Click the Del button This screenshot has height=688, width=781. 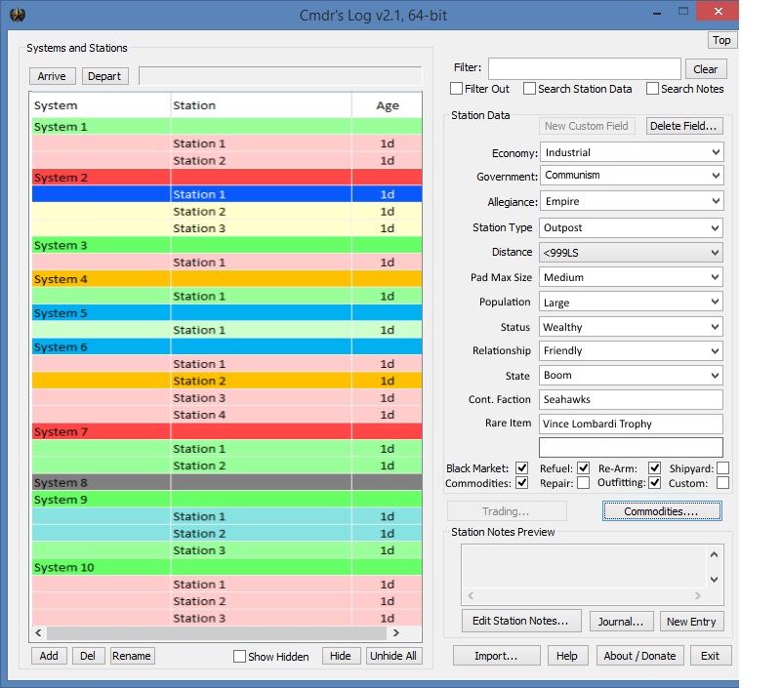(88, 656)
